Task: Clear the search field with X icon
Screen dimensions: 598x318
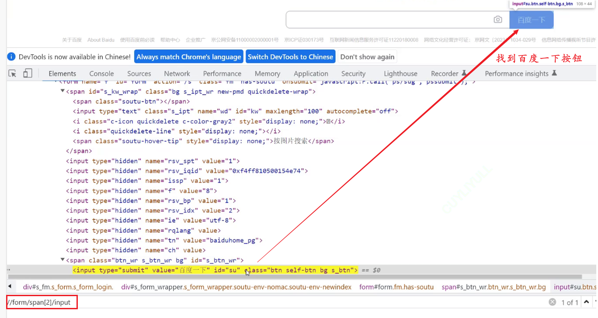Action: point(553,302)
